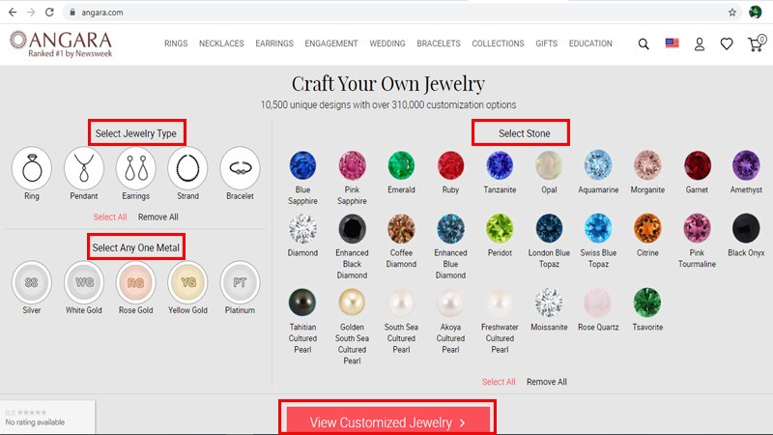Pick the Earrings jewelry type icon

coord(136,168)
